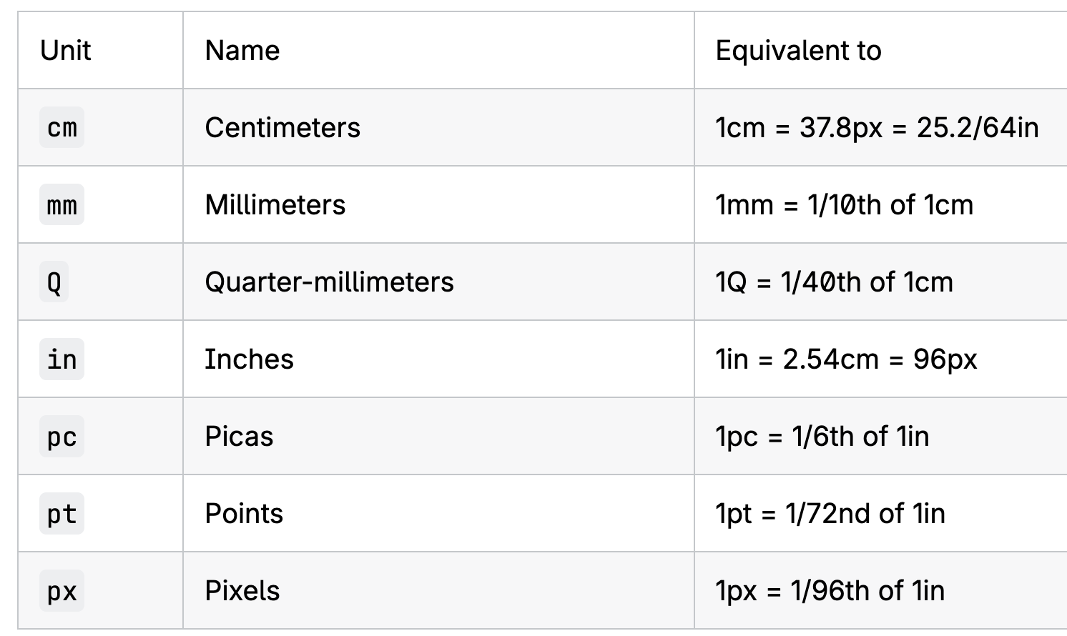Image resolution: width=1067 pixels, height=636 pixels.
Task: Click the "Millimeters" name cell
Action: [x=275, y=205]
